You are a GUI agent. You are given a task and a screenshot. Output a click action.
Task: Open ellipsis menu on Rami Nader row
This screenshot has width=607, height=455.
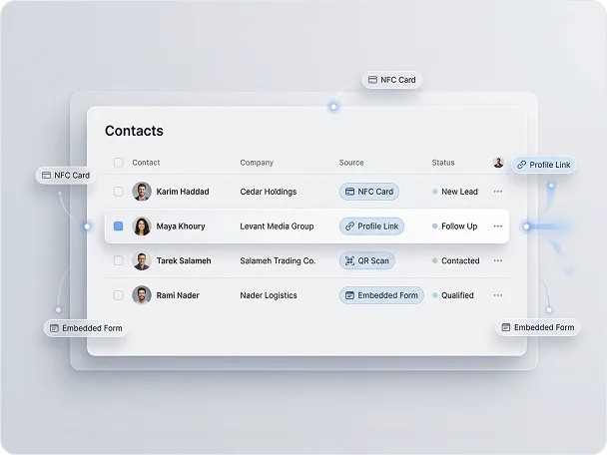click(498, 295)
